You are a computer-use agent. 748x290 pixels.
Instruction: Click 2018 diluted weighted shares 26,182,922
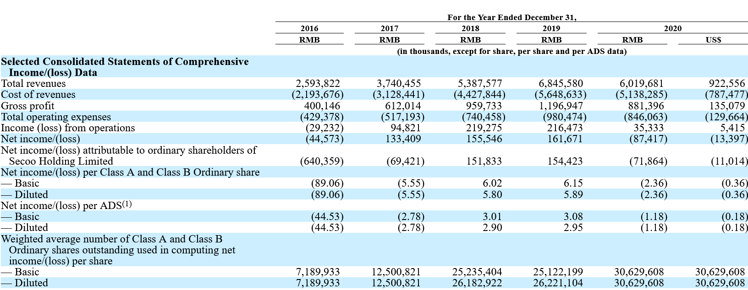click(477, 283)
